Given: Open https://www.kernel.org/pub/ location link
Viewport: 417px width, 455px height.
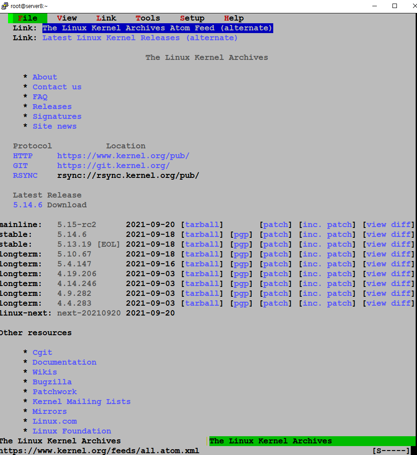Looking at the screenshot, I should [123, 156].
